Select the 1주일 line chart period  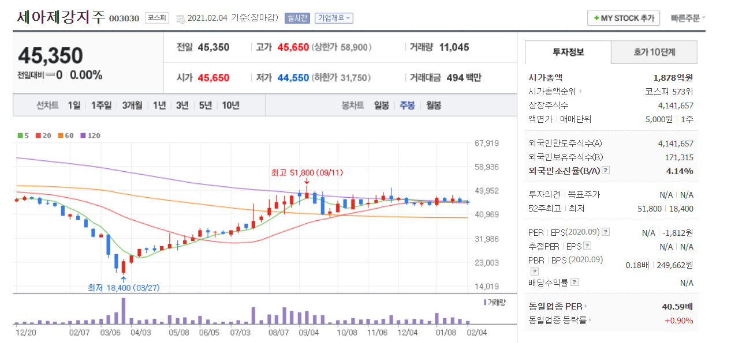[x=101, y=105]
